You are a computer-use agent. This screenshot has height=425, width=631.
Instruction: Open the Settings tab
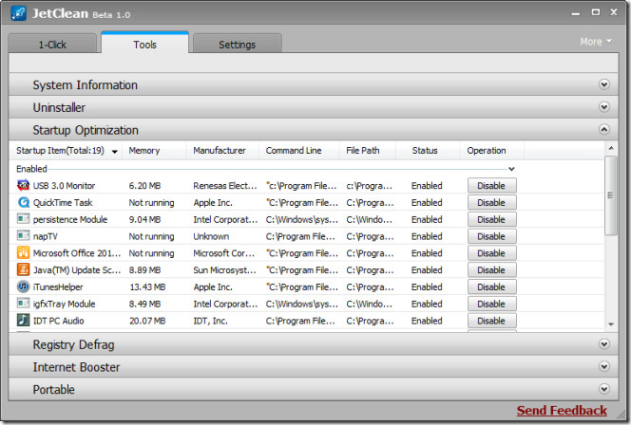(x=237, y=44)
